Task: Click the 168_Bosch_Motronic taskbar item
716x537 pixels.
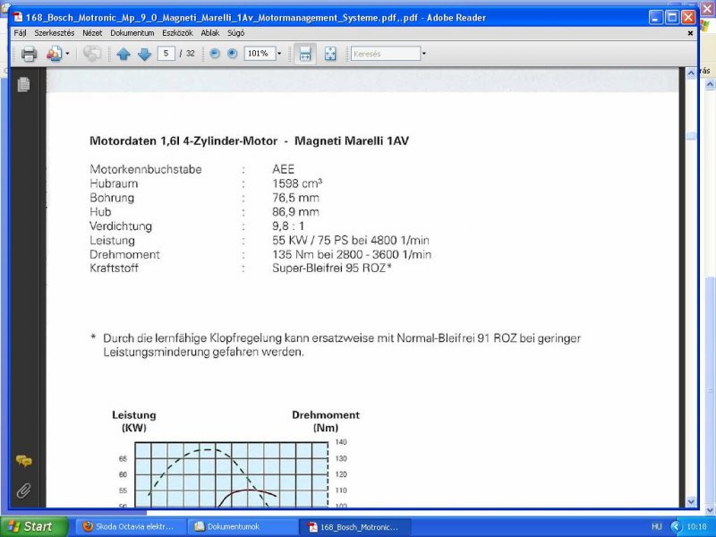Action: (355, 526)
